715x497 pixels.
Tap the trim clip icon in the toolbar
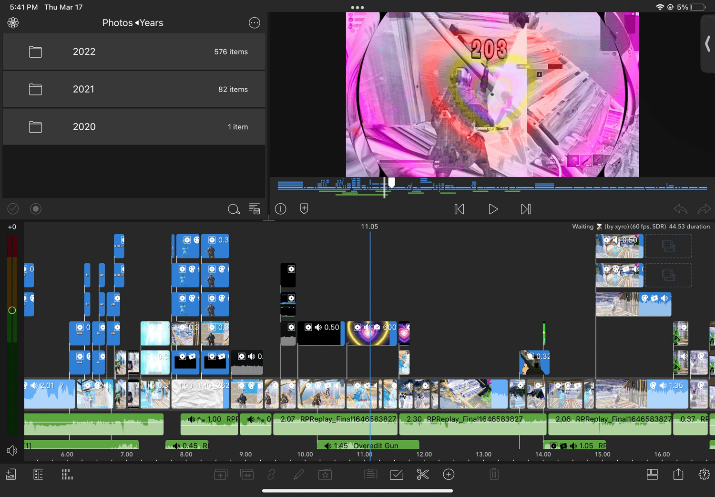(x=247, y=475)
